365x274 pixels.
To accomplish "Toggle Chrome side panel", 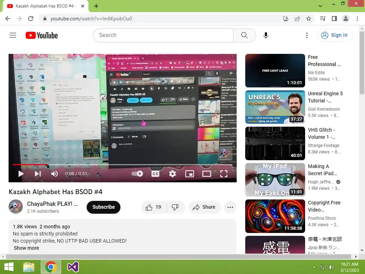I will [334, 19].
